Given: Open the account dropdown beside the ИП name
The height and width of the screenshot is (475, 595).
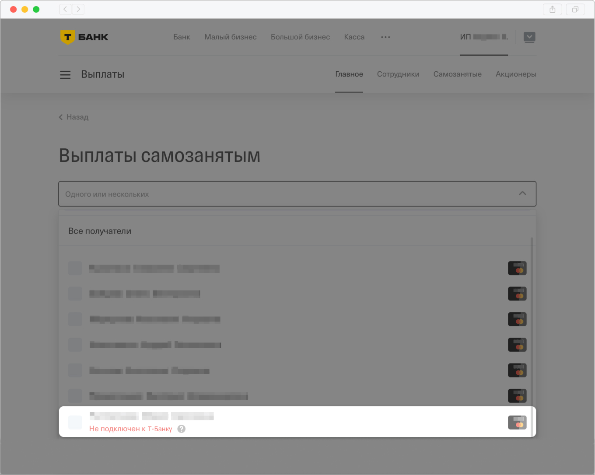Looking at the screenshot, I should 529,37.
